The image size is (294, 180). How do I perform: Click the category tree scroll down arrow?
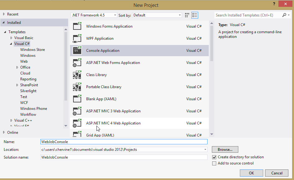66,126
